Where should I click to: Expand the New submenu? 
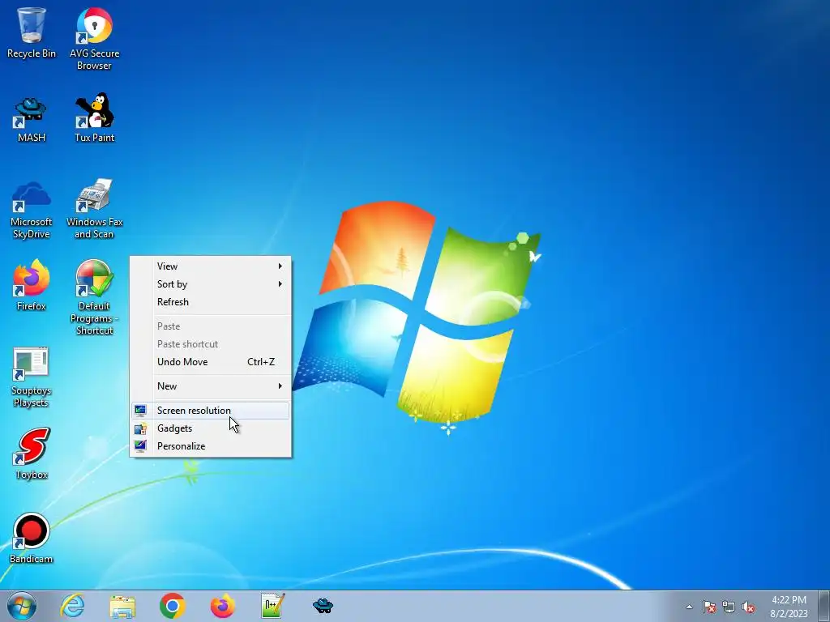click(x=211, y=386)
